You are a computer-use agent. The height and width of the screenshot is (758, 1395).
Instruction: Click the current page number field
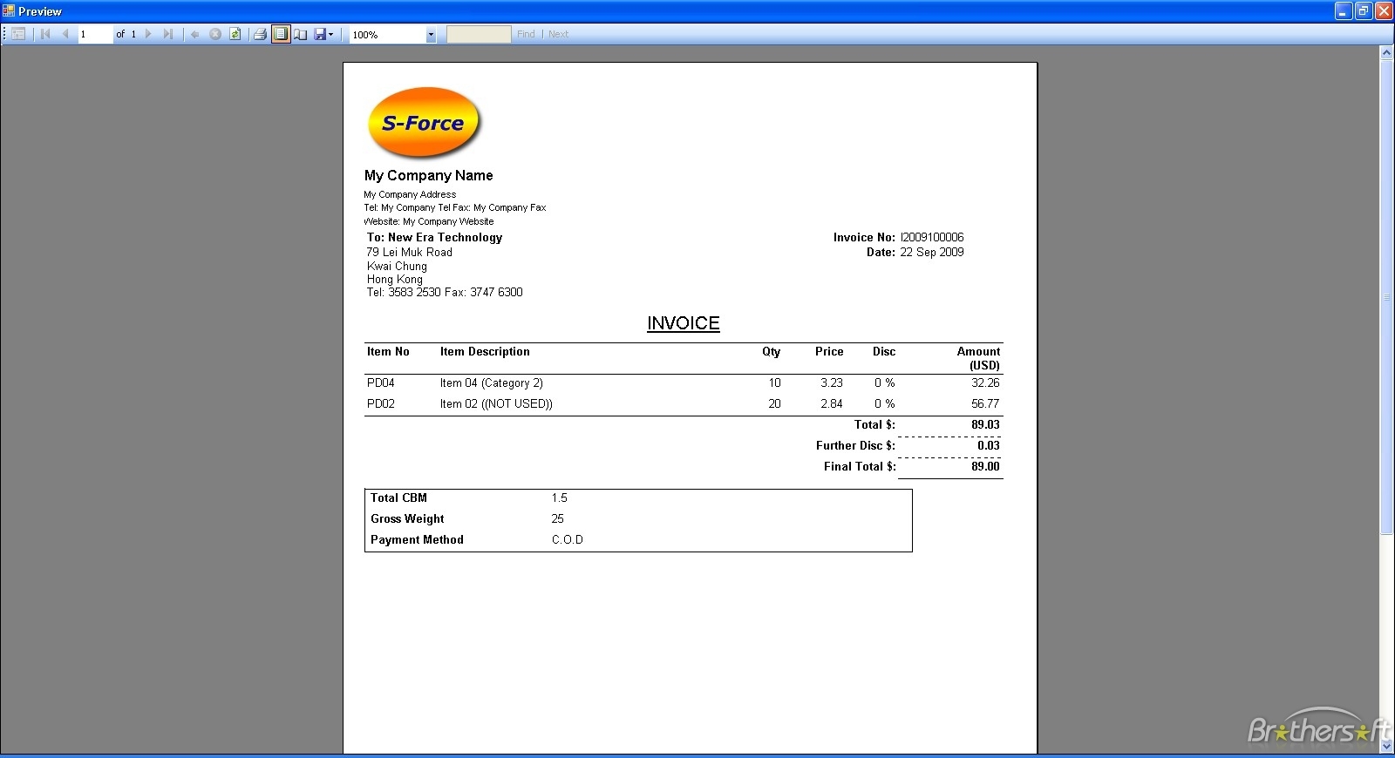pos(95,34)
